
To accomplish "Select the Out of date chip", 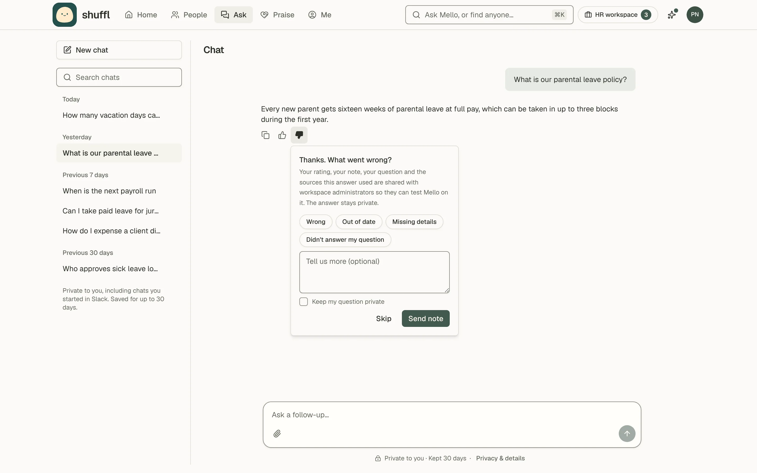I will [359, 222].
